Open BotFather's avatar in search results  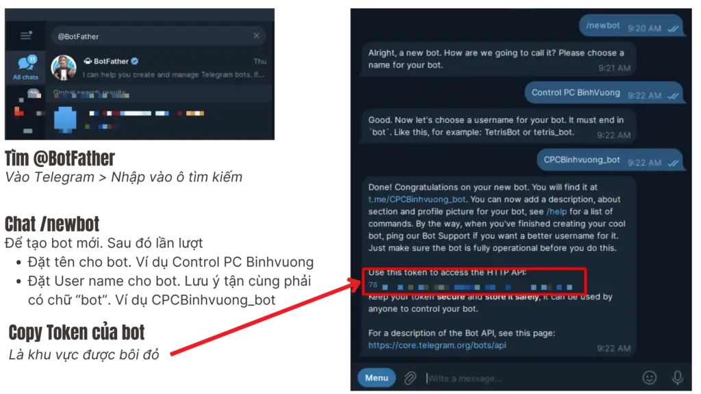click(x=64, y=68)
